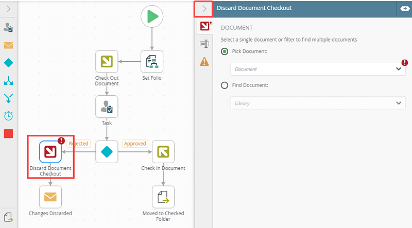Select the Set Folio step icon

(152, 61)
